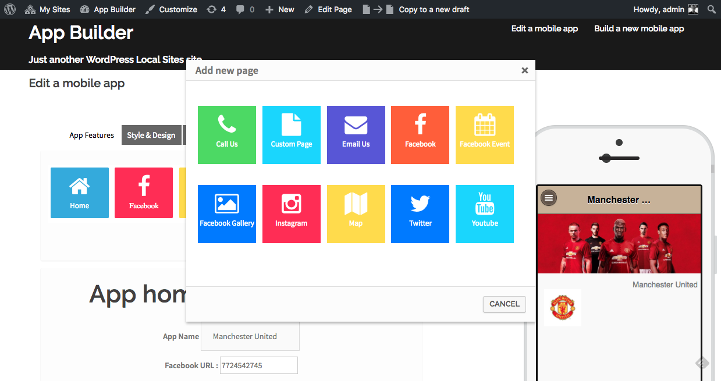This screenshot has height=381, width=721.
Task: Focus the App Name input field
Action: (250, 336)
